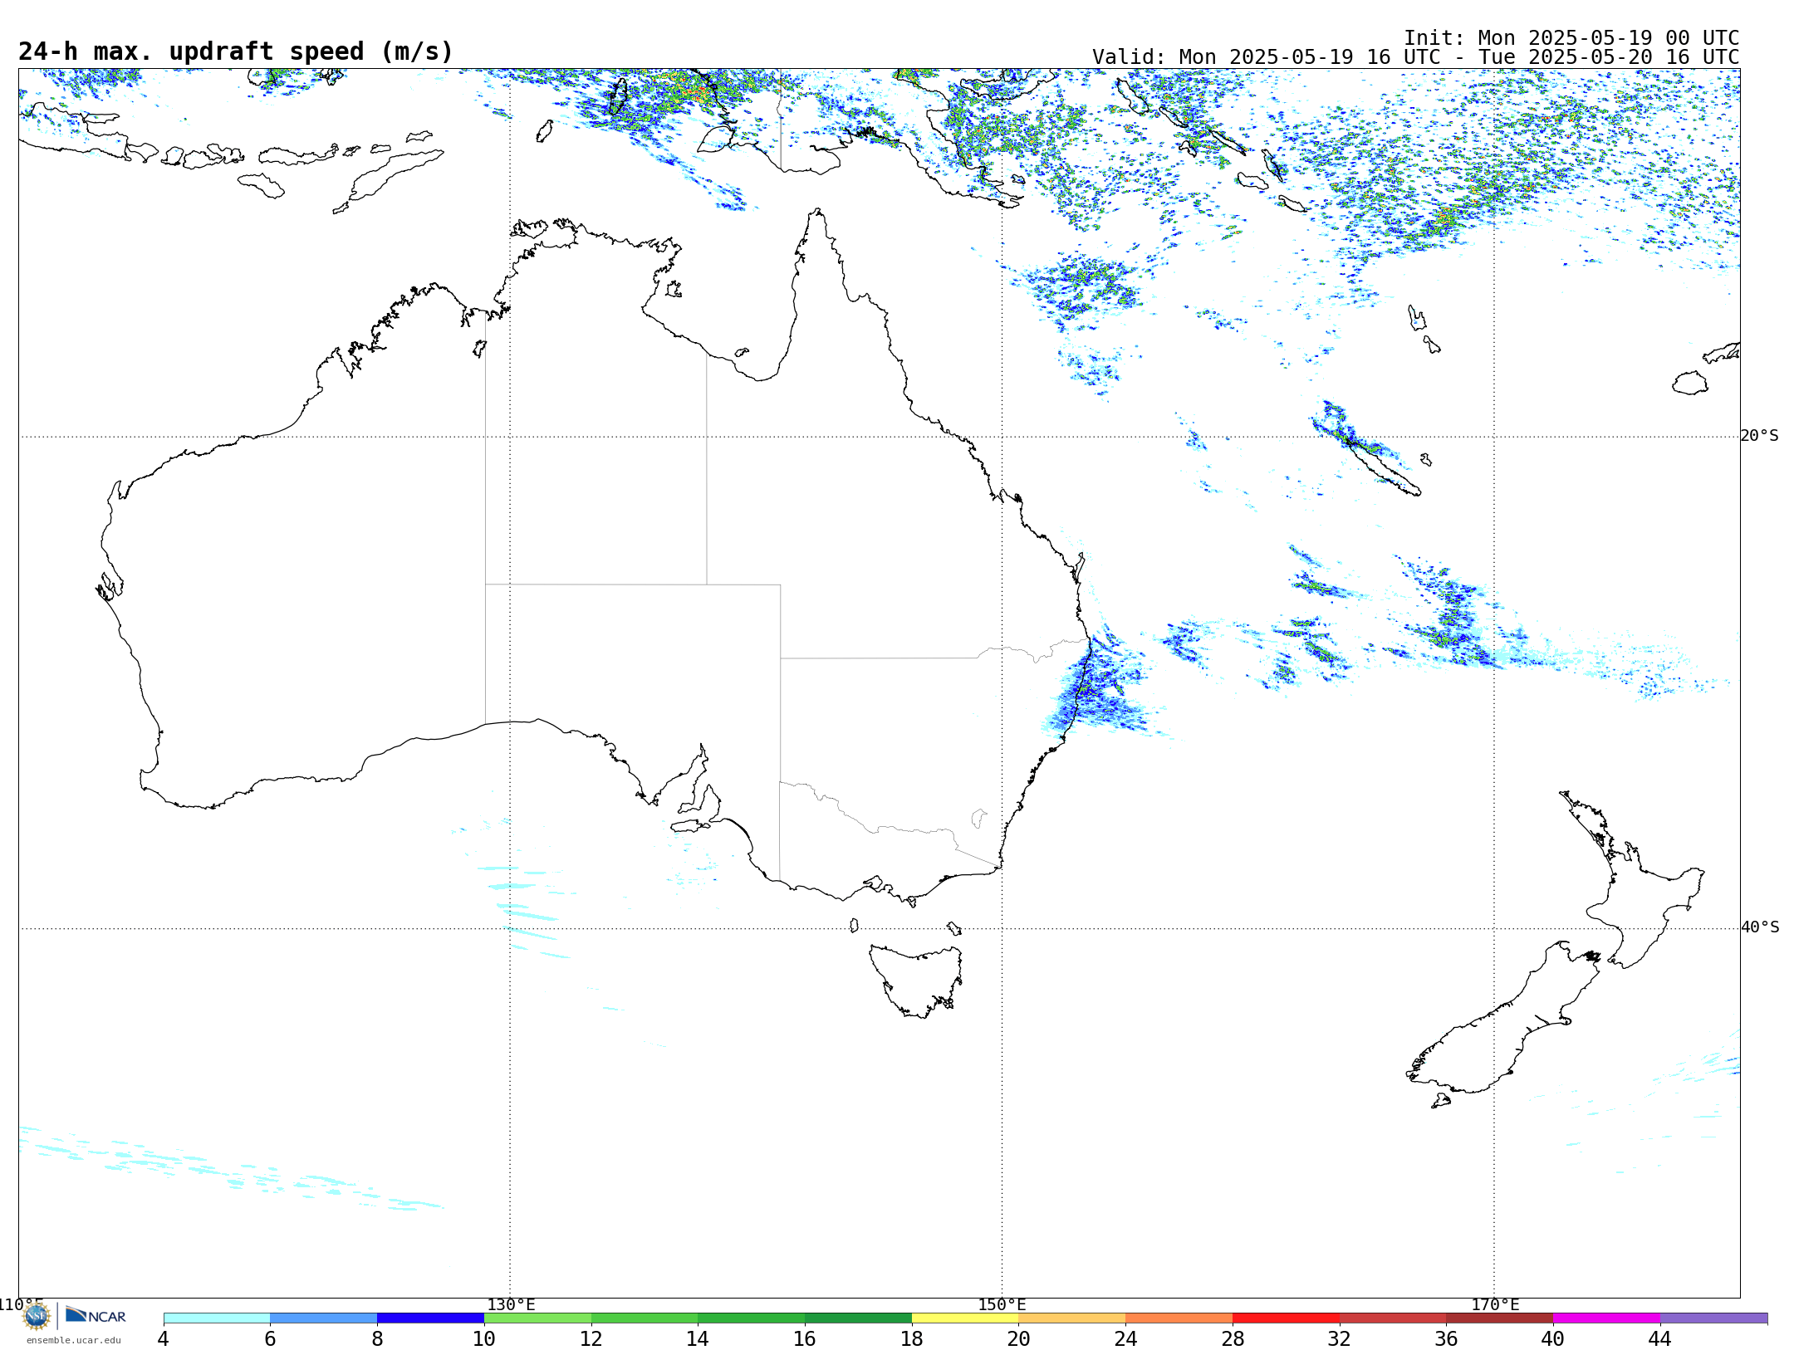Select the light green 10–12 color swatch
Image resolution: width=1794 pixels, height=1350 pixels.
[x=537, y=1318]
